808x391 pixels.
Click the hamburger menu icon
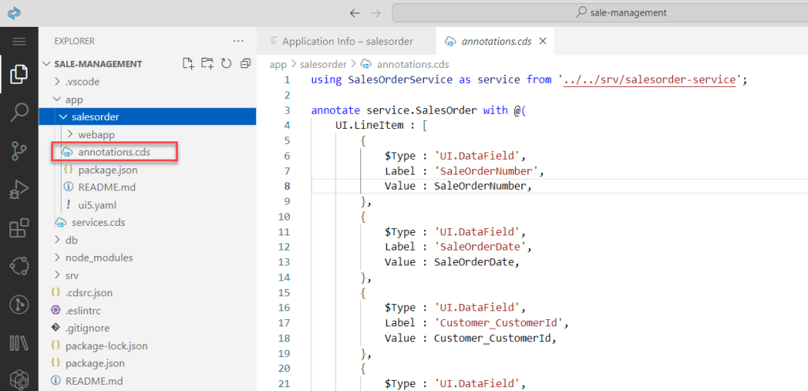click(x=19, y=41)
